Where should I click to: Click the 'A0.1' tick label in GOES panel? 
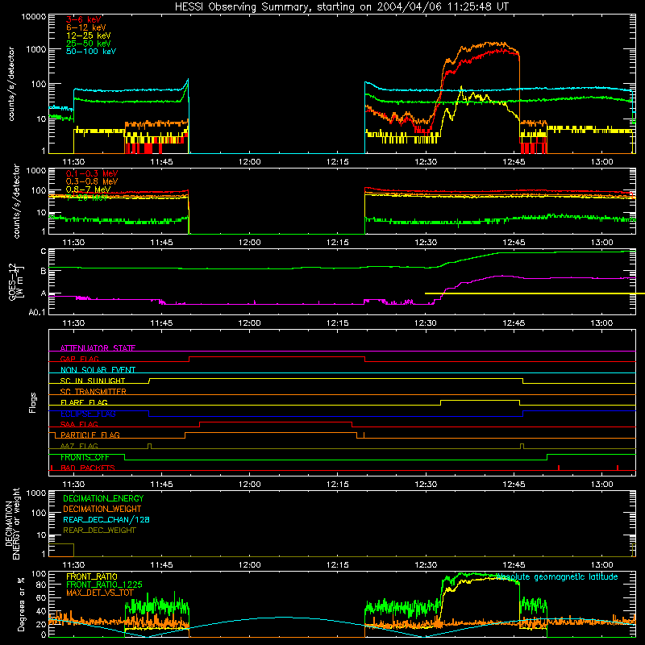pyautogui.click(x=37, y=313)
